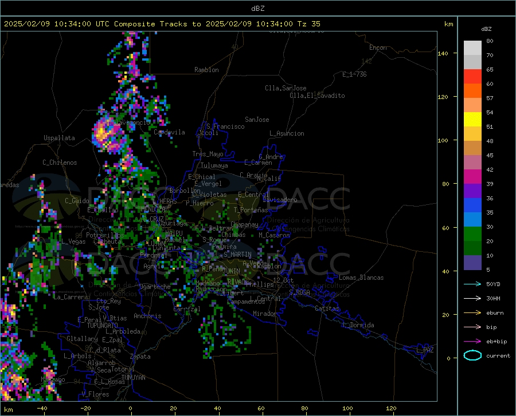
Task: Click the Chapanay place label
Action: tap(244, 224)
